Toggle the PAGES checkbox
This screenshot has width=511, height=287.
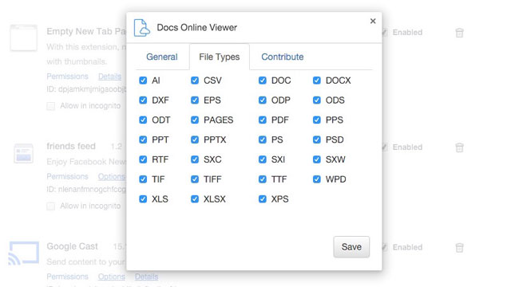(195, 120)
